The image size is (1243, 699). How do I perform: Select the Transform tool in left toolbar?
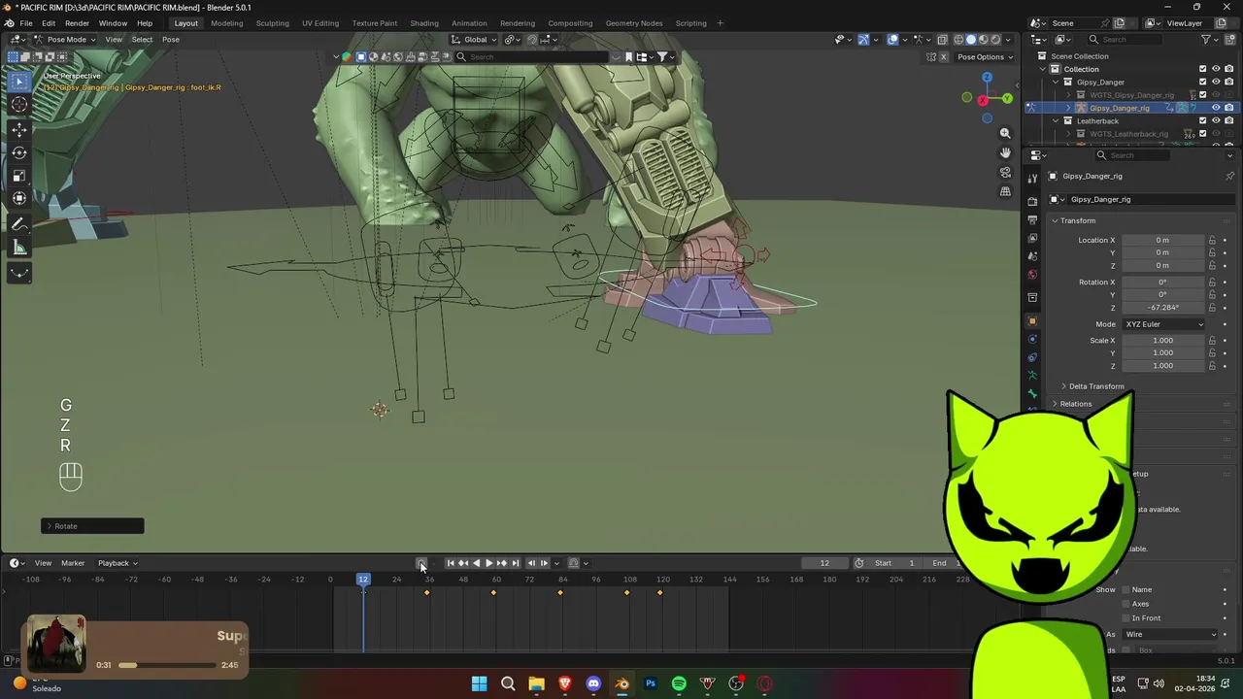click(19, 198)
